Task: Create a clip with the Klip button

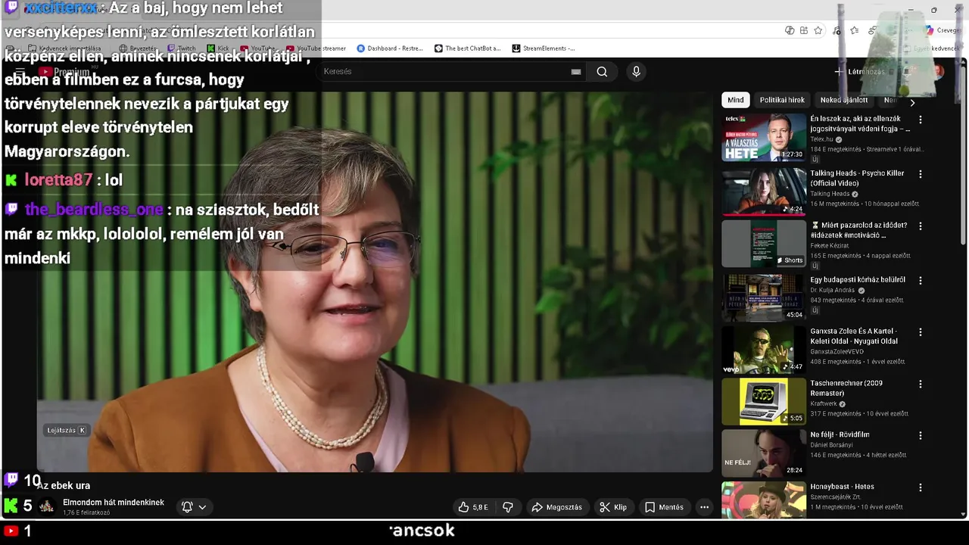Action: (x=613, y=507)
